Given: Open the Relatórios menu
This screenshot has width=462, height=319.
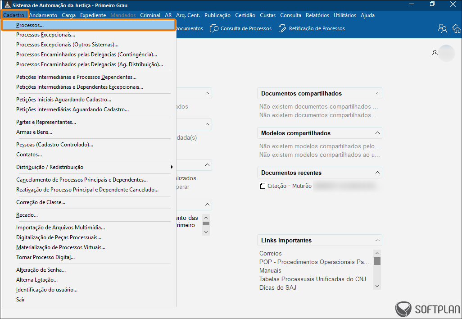Looking at the screenshot, I should click(x=317, y=15).
